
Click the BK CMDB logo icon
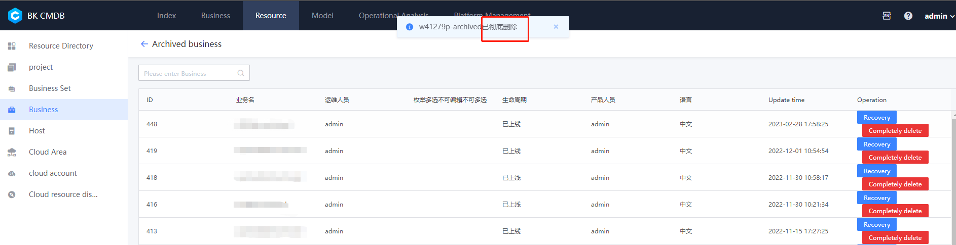tap(15, 16)
